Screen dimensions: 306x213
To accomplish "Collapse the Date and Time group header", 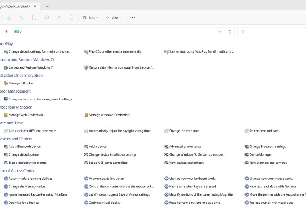I will tap(11, 123).
